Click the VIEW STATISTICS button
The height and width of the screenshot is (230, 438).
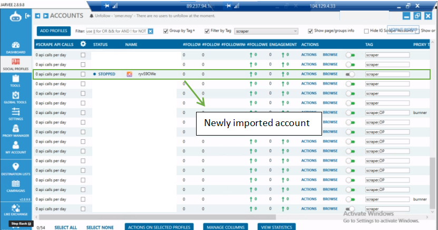276,227
